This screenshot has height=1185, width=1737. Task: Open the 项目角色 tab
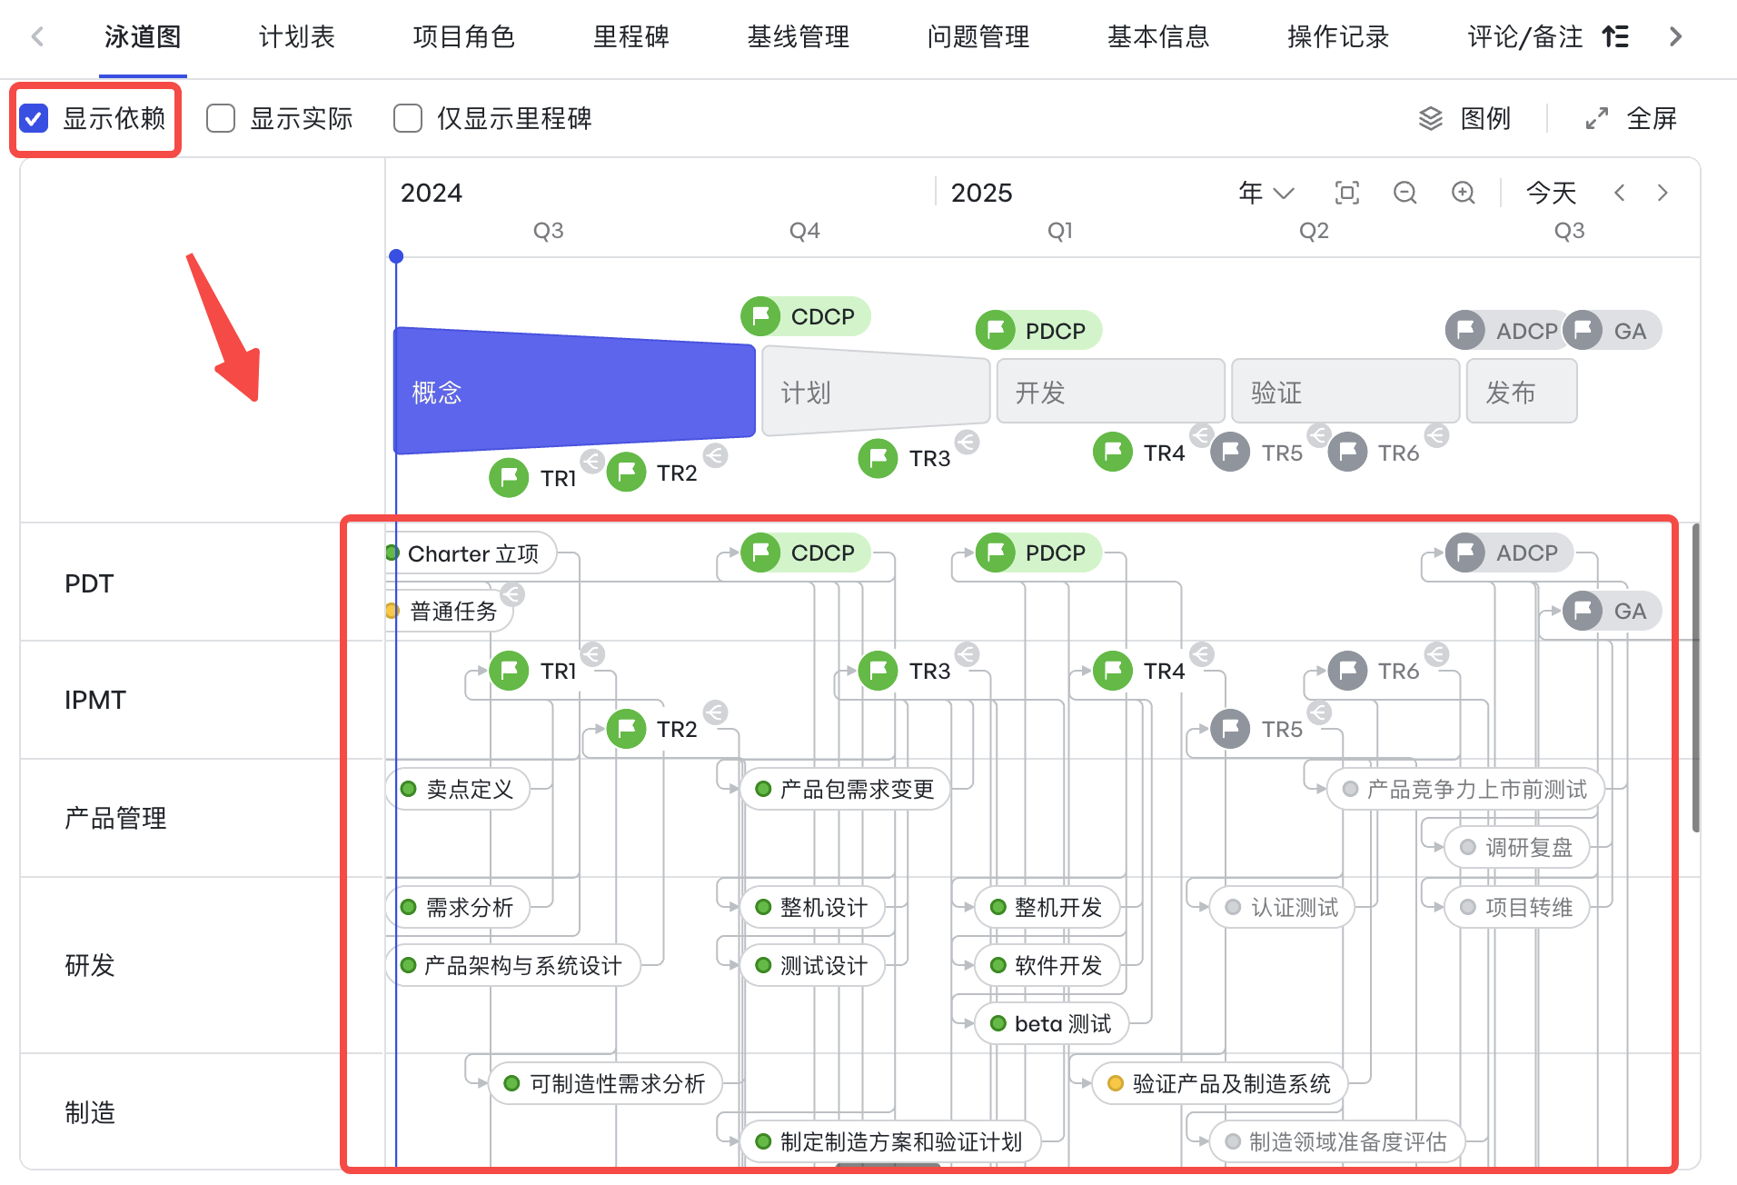point(463,37)
